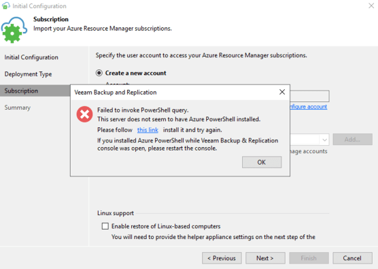
Task: Close the Veeam Backup and Replication dialog
Action: coord(282,92)
